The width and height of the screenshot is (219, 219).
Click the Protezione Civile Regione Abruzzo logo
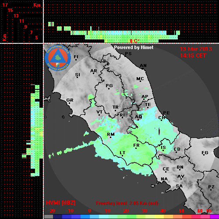click(x=58, y=58)
